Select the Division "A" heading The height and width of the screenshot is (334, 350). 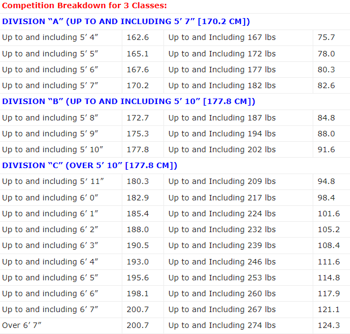tap(126, 21)
